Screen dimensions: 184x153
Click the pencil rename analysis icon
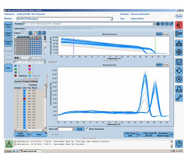(171, 24)
